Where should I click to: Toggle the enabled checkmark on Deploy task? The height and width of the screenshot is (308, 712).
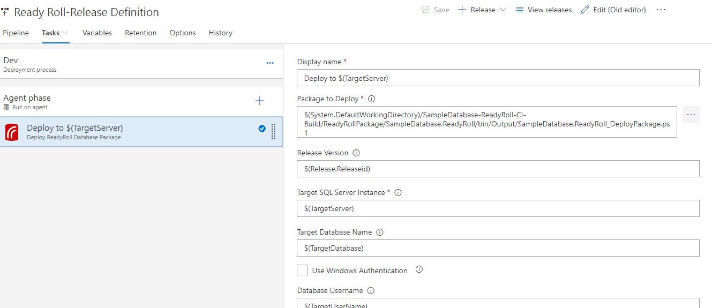coord(262,129)
